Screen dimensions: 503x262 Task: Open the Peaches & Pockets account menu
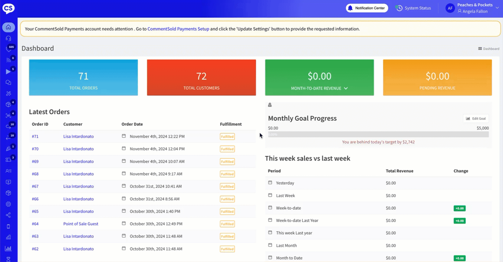click(x=474, y=8)
